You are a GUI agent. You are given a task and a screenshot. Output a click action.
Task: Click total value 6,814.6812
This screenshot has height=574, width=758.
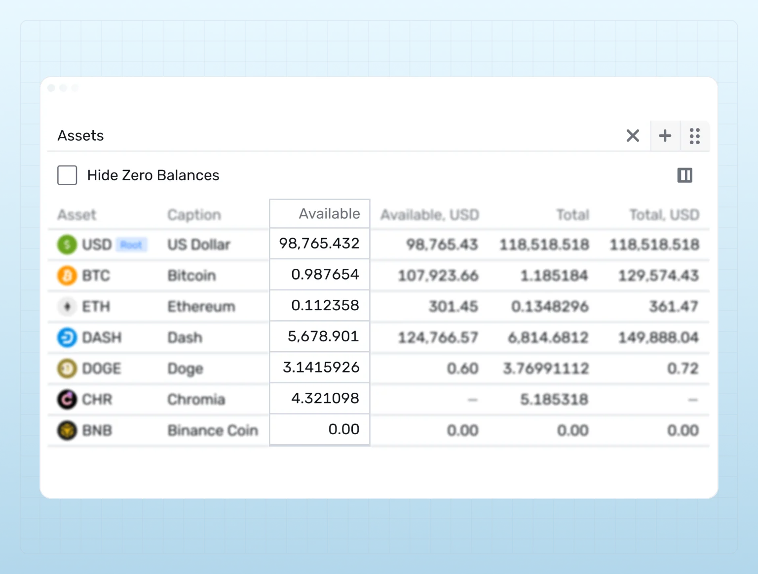[x=548, y=338]
